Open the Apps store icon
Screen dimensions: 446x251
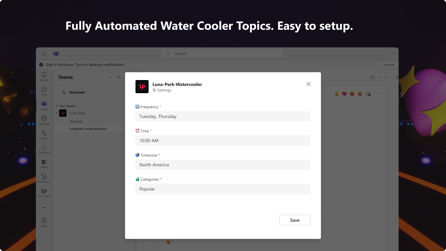click(44, 222)
